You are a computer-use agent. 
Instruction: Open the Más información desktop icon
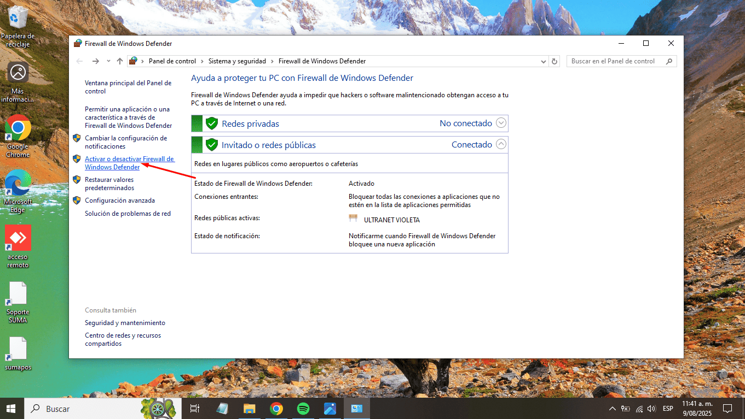pyautogui.click(x=18, y=82)
